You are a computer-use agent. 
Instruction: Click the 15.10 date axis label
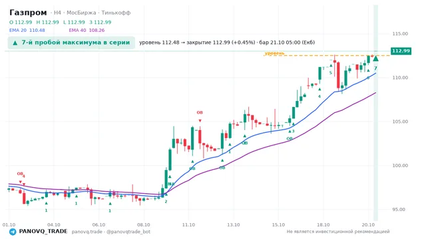pos(278,224)
